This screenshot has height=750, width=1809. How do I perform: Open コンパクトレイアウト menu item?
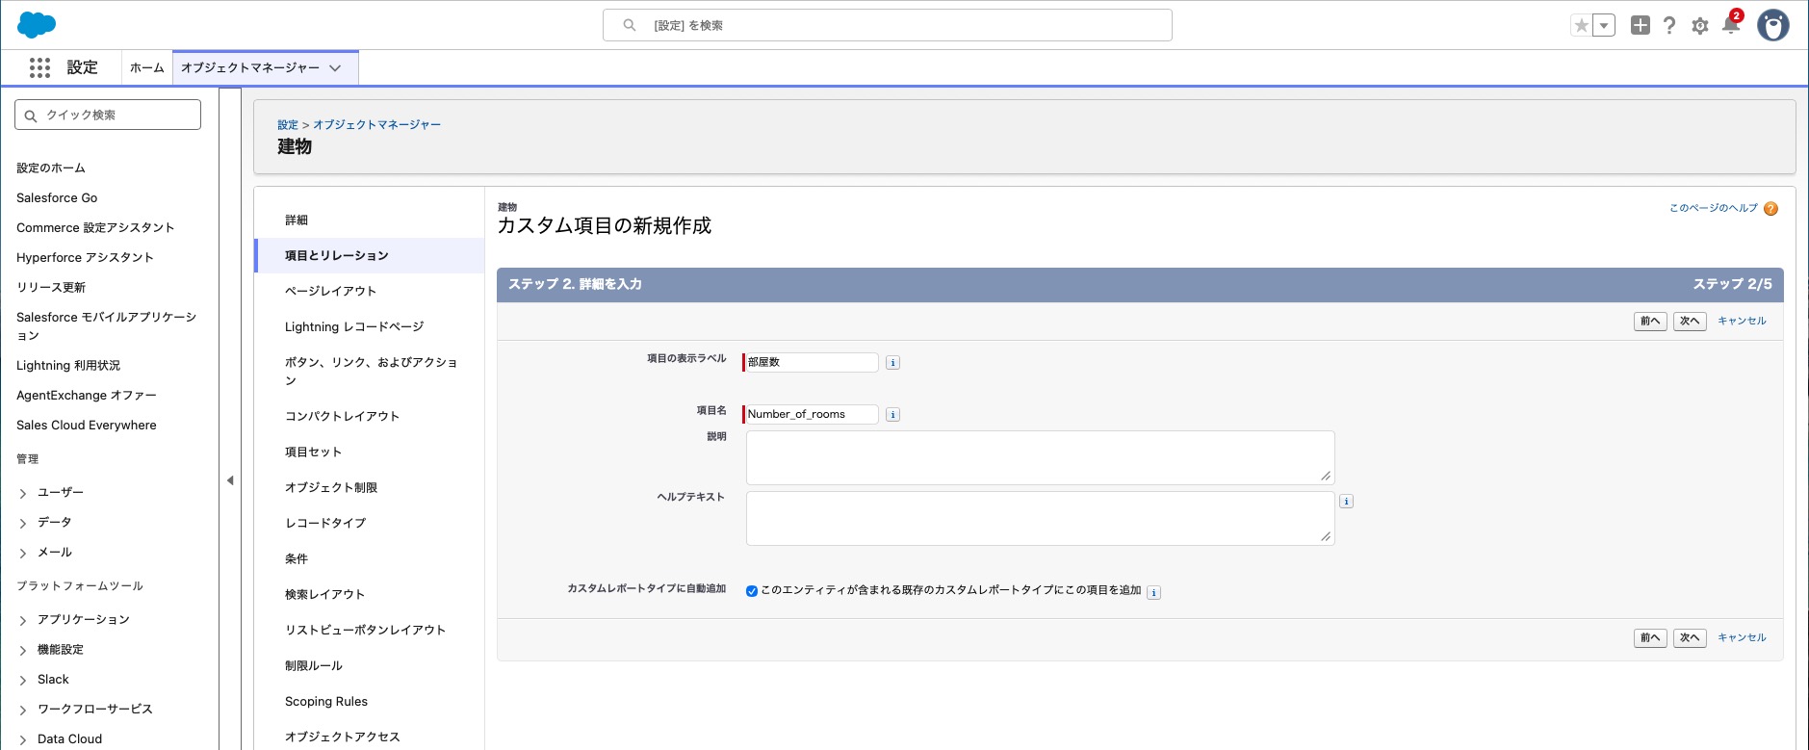click(342, 416)
